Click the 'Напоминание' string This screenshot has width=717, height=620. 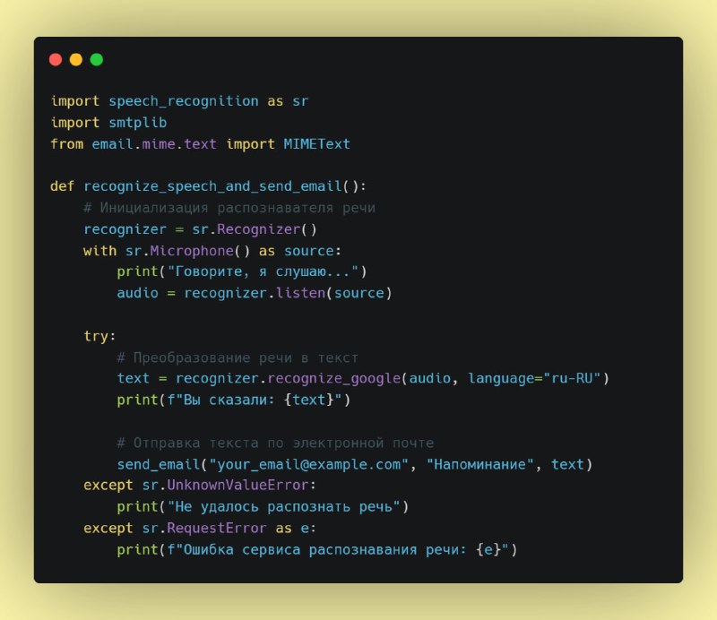(x=479, y=464)
